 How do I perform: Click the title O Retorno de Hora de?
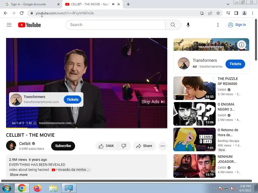pos(228,132)
